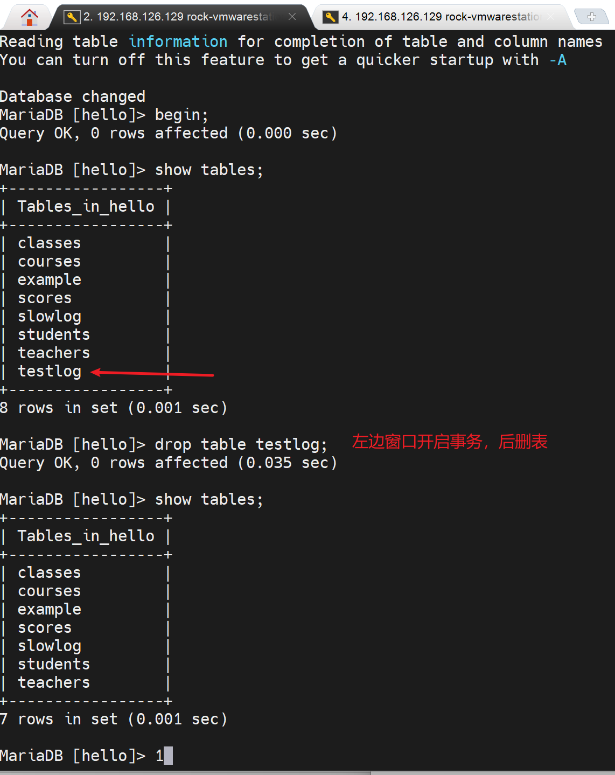Click the cyan 'information' word
615x775 pixels.
pos(178,41)
